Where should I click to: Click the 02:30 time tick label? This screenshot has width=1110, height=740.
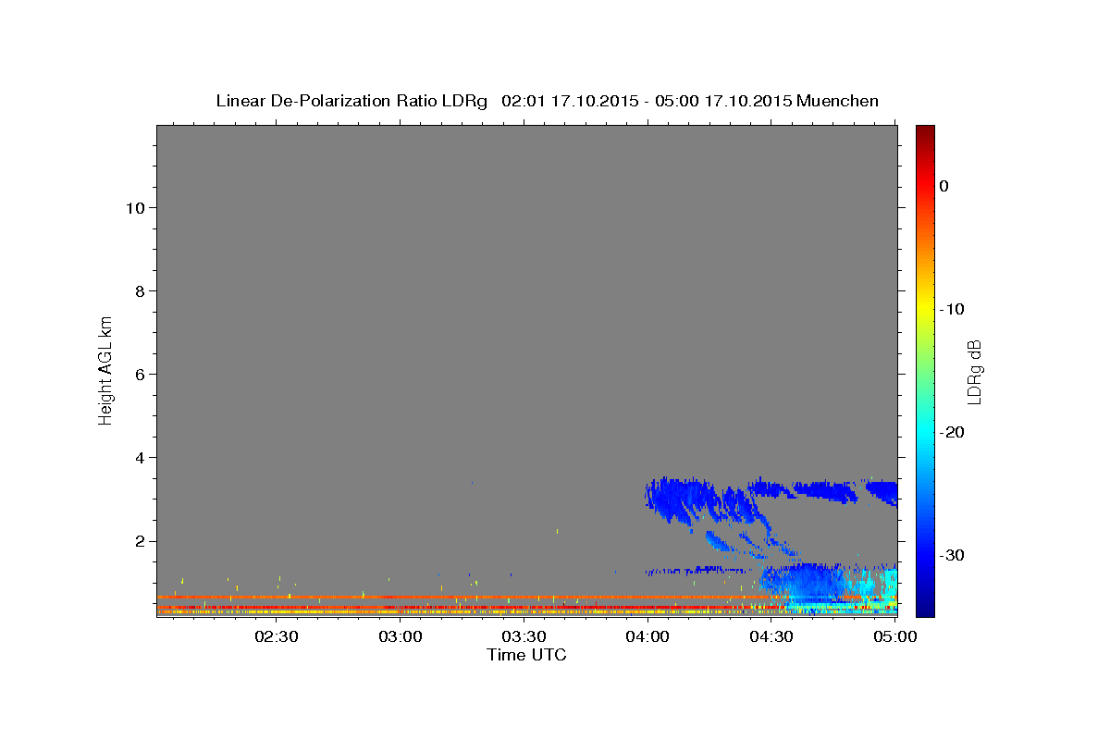pos(277,636)
